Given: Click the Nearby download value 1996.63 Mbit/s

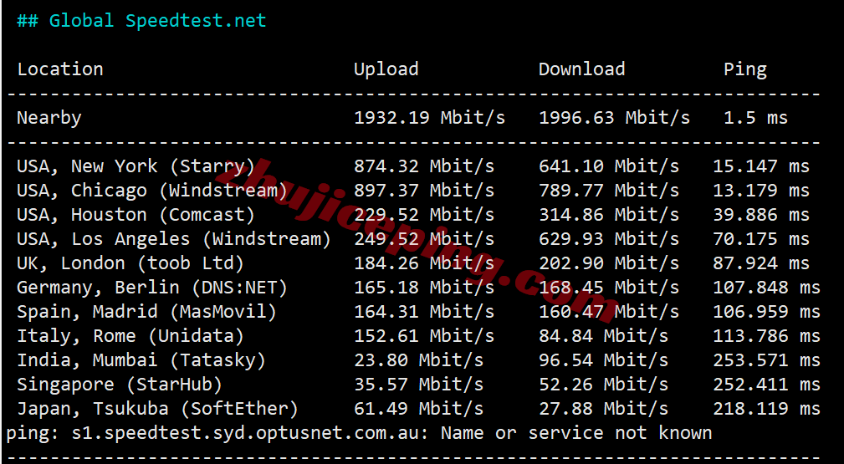Looking at the screenshot, I should click(x=614, y=118).
